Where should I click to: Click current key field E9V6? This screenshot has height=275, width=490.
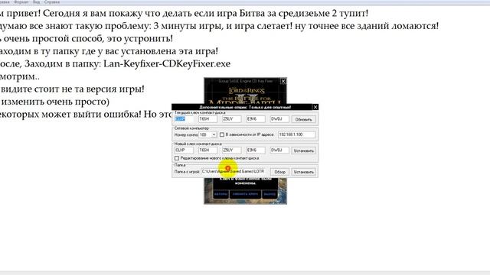pos(255,119)
